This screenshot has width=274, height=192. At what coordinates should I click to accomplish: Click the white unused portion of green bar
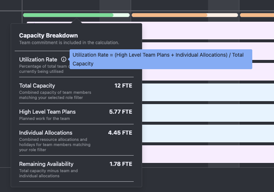(x=122, y=15)
